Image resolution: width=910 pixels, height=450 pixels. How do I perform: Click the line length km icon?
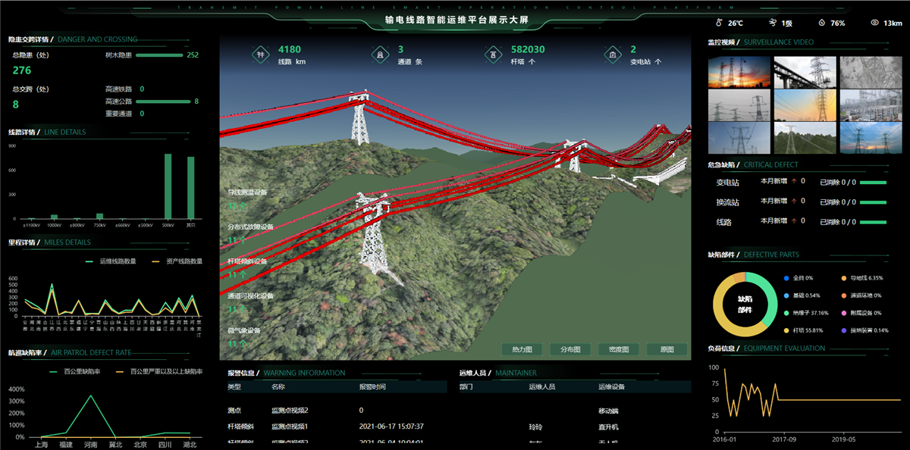point(261,55)
